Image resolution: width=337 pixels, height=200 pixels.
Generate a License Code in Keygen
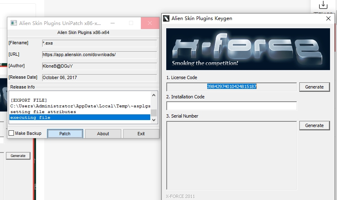point(314,87)
